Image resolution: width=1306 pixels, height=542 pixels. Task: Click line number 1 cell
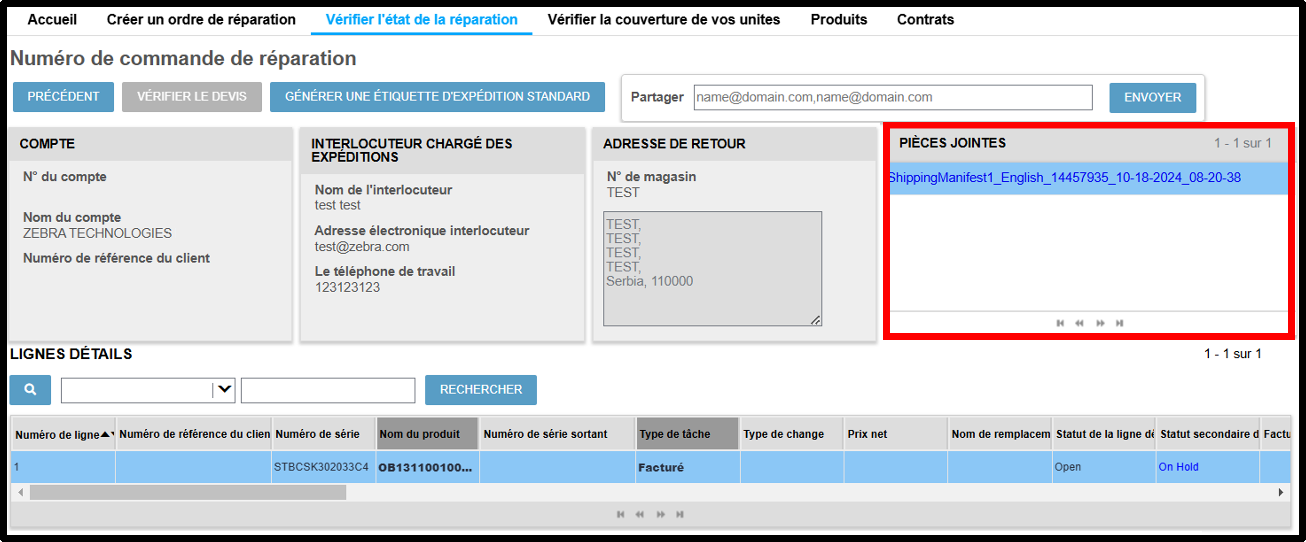click(x=63, y=467)
